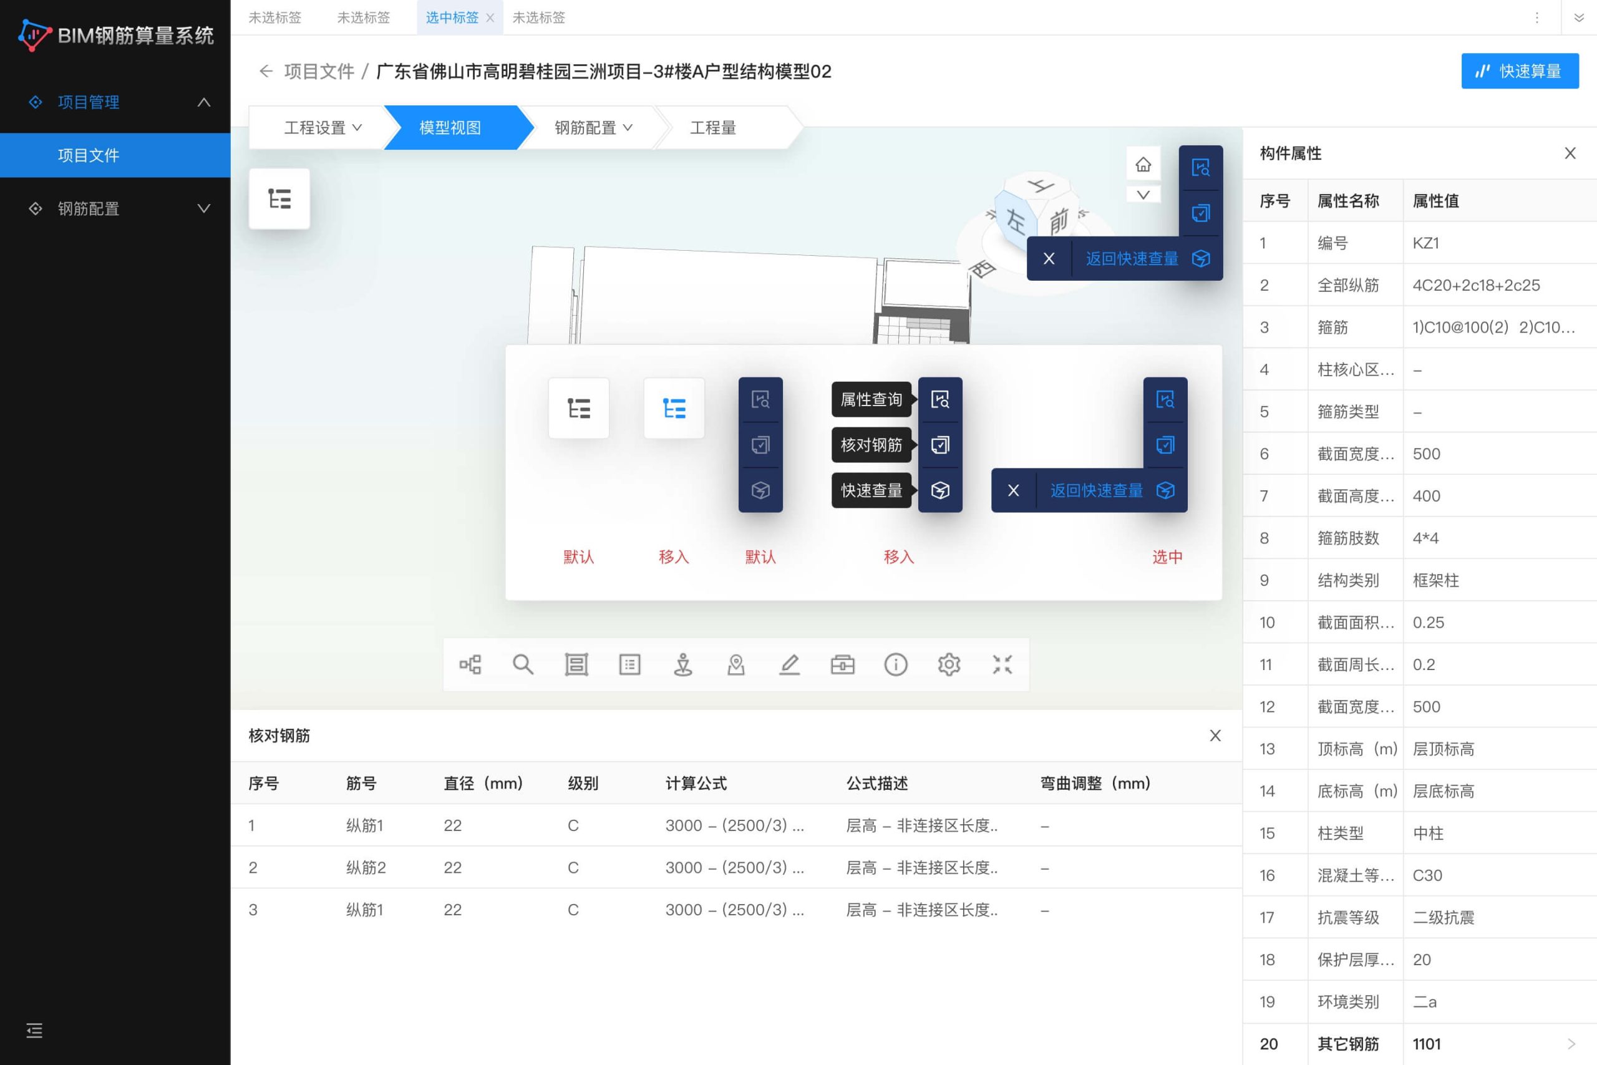Screen dimensions: 1597x1065
Task: Toggle the model tree panel button
Action: [279, 198]
